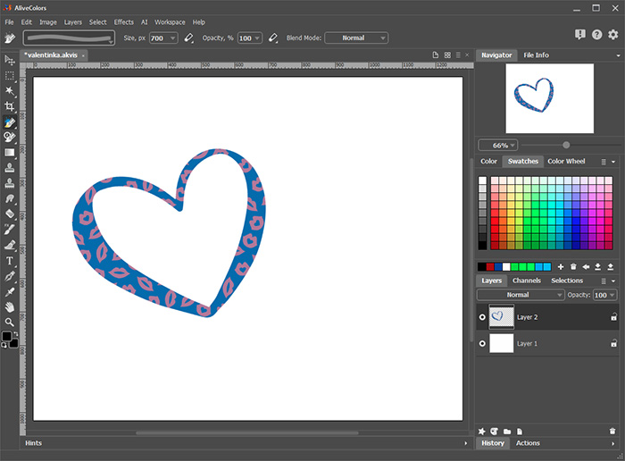625x461 pixels.
Task: Switch to the Color Wheel tab
Action: click(x=566, y=161)
